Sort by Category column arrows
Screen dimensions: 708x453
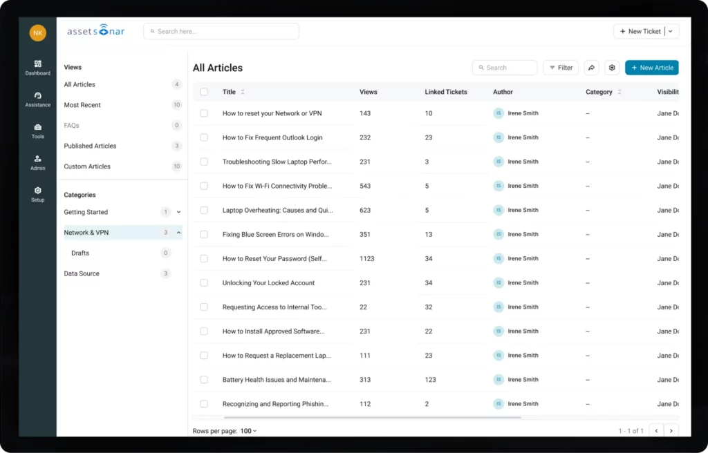click(x=619, y=92)
